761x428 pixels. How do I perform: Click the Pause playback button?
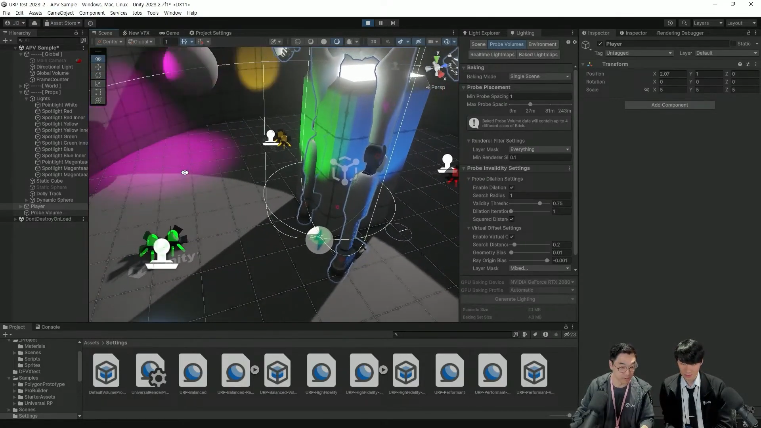(381, 23)
